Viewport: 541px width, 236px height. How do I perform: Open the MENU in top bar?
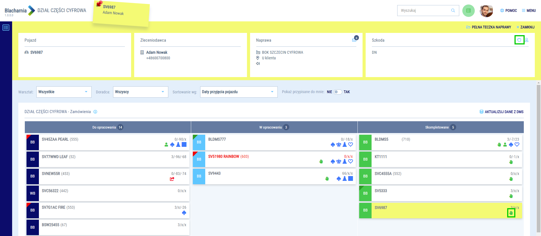point(529,11)
